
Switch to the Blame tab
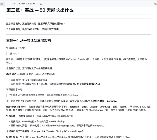pyautogui.click(x=2, y=4)
